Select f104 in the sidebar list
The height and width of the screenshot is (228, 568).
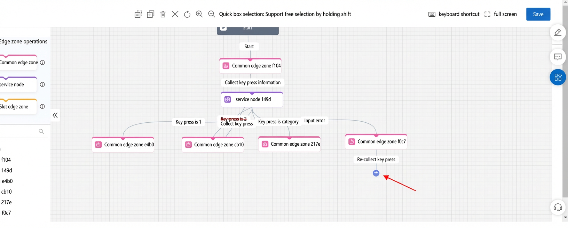coord(6,160)
